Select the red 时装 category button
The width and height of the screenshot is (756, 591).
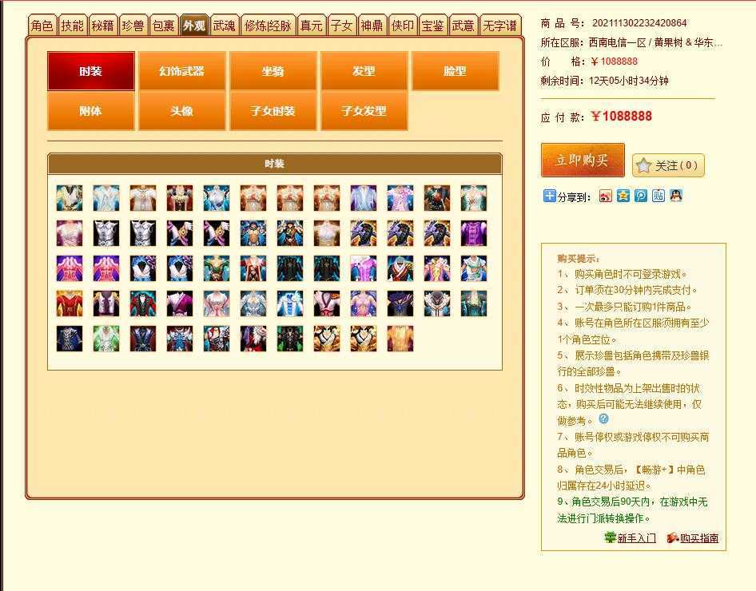(90, 71)
